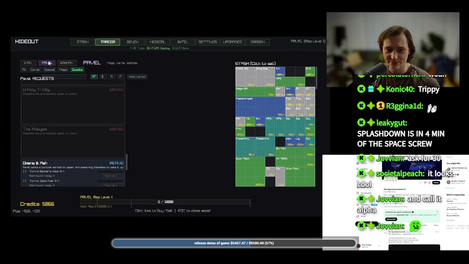469x264 pixels.
Task: Select trader PAVEL
Action: [x=47, y=63]
